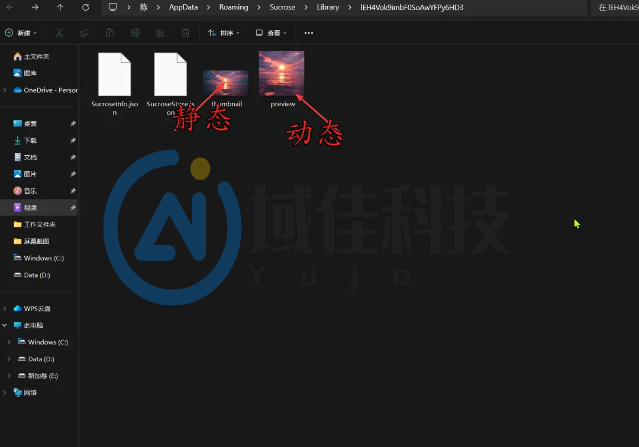Image resolution: width=639 pixels, height=447 pixels.
Task: Open the 排序 (Sort) dropdown
Action: 224,33
